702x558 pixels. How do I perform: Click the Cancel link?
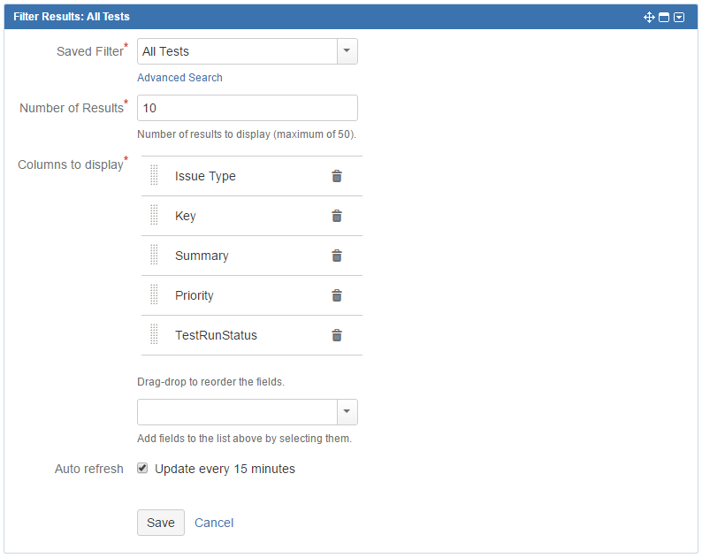point(214,523)
